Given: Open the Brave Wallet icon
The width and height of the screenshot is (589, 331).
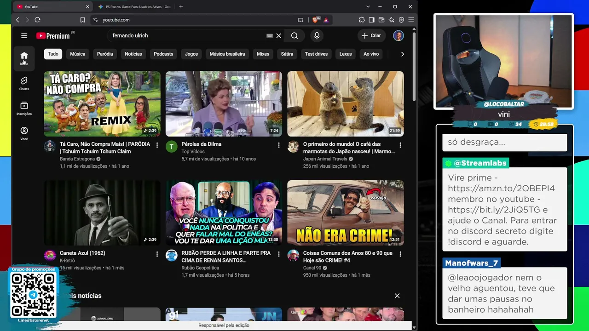Looking at the screenshot, I should click(381, 20).
